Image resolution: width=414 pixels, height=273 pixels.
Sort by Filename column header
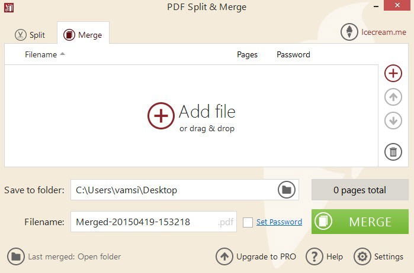coord(41,54)
